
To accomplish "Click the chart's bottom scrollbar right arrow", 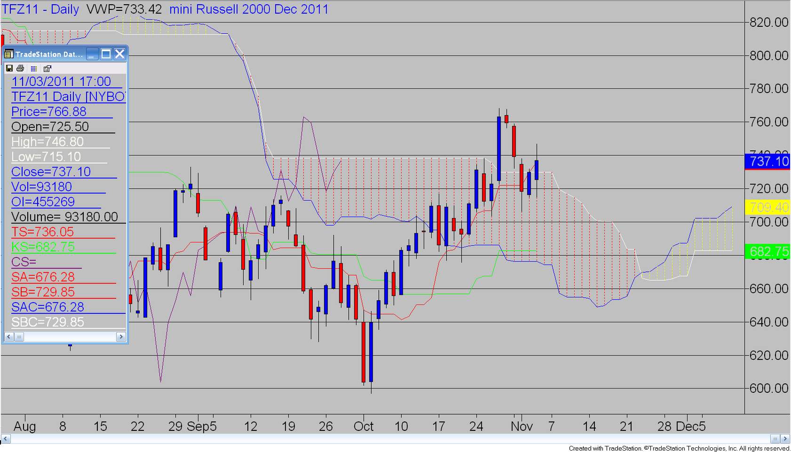I will coord(785,439).
